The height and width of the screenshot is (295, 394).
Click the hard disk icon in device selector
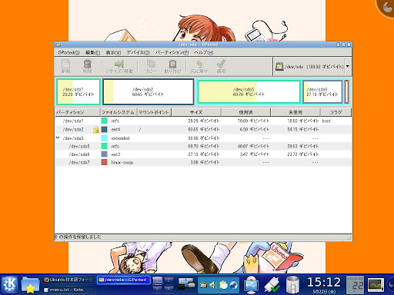279,67
